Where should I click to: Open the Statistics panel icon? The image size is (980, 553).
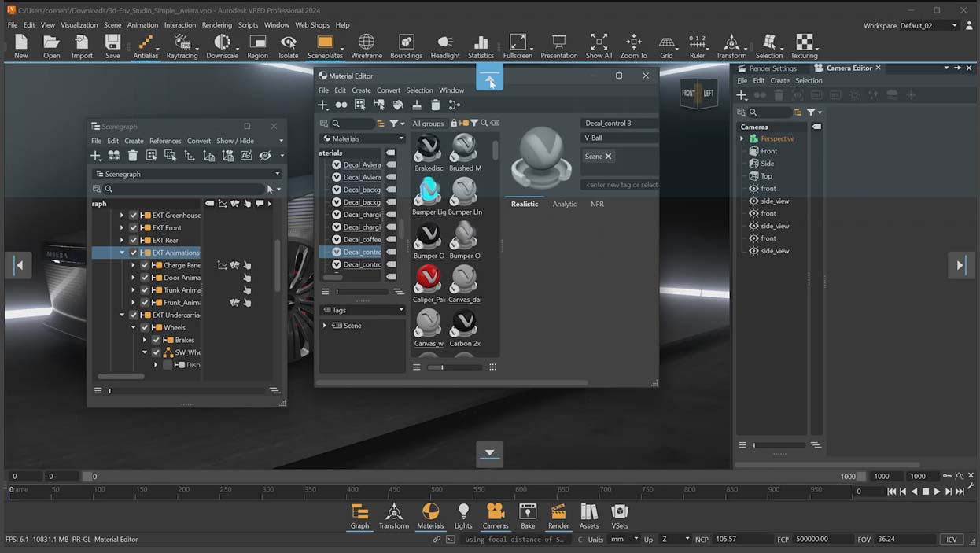point(481,46)
